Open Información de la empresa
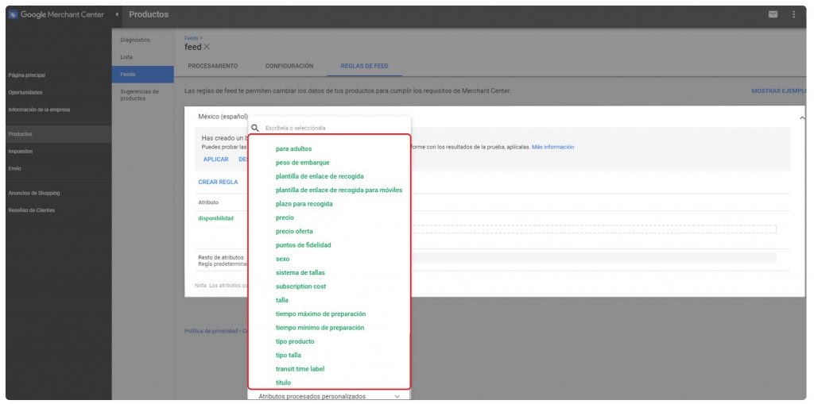 pyautogui.click(x=39, y=110)
